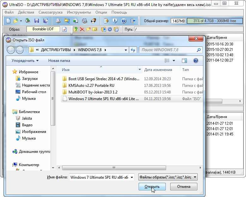Click the folder with globe icon near Путь
The image size is (246, 197).
[116, 29]
